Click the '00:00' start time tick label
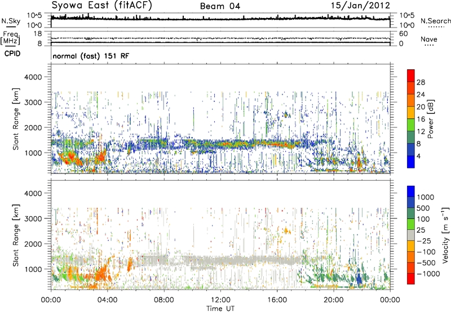This screenshot has width=451, height=312. (51, 300)
